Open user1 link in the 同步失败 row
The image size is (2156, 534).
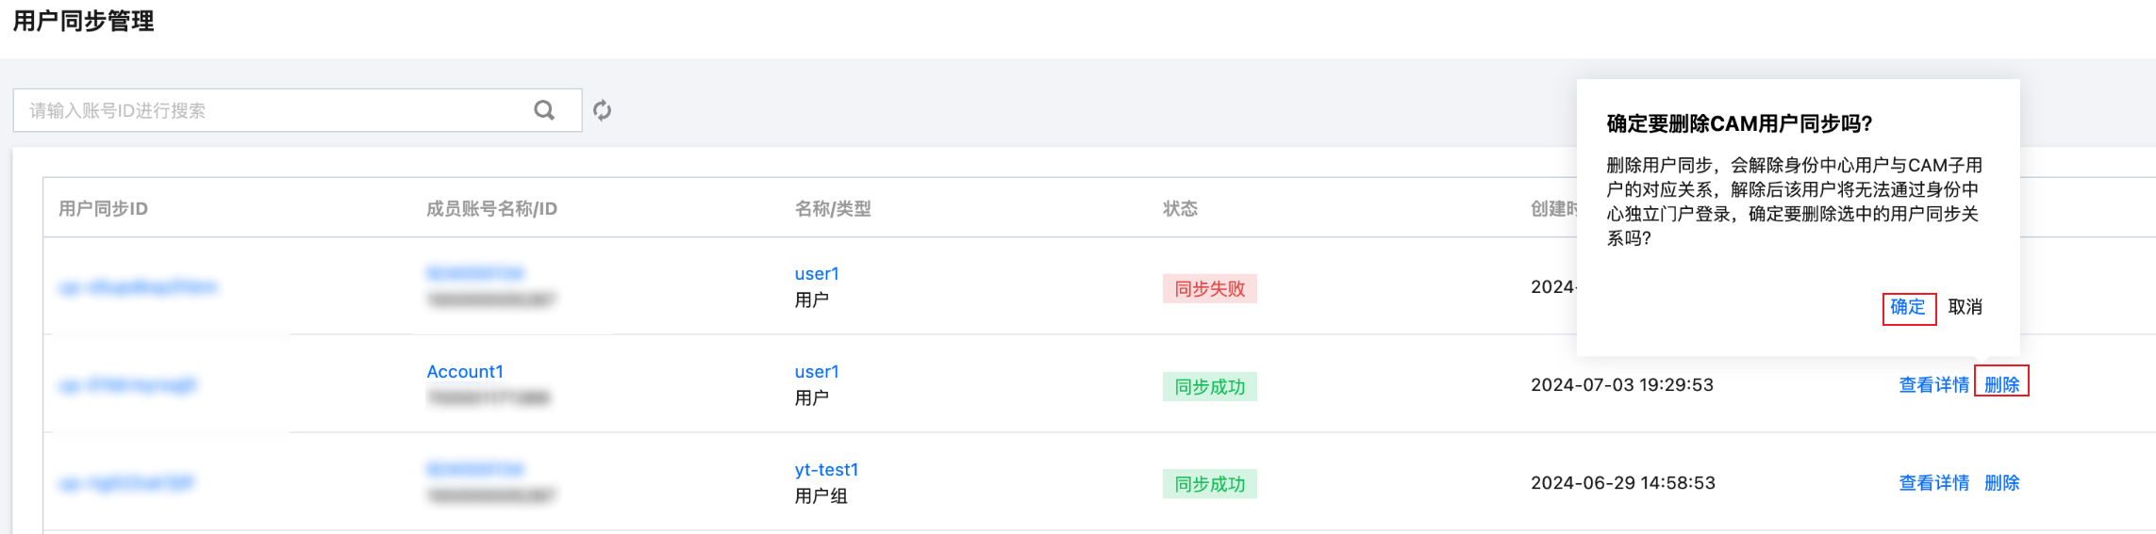[x=817, y=274]
